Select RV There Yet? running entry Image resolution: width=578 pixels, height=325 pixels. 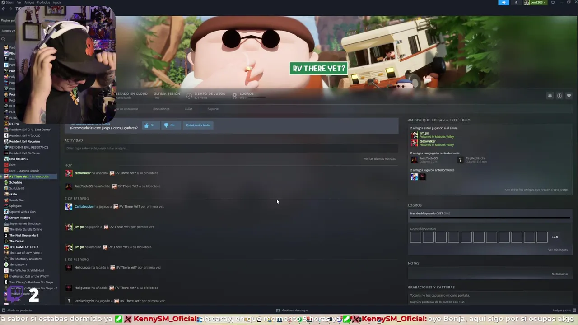30,176
